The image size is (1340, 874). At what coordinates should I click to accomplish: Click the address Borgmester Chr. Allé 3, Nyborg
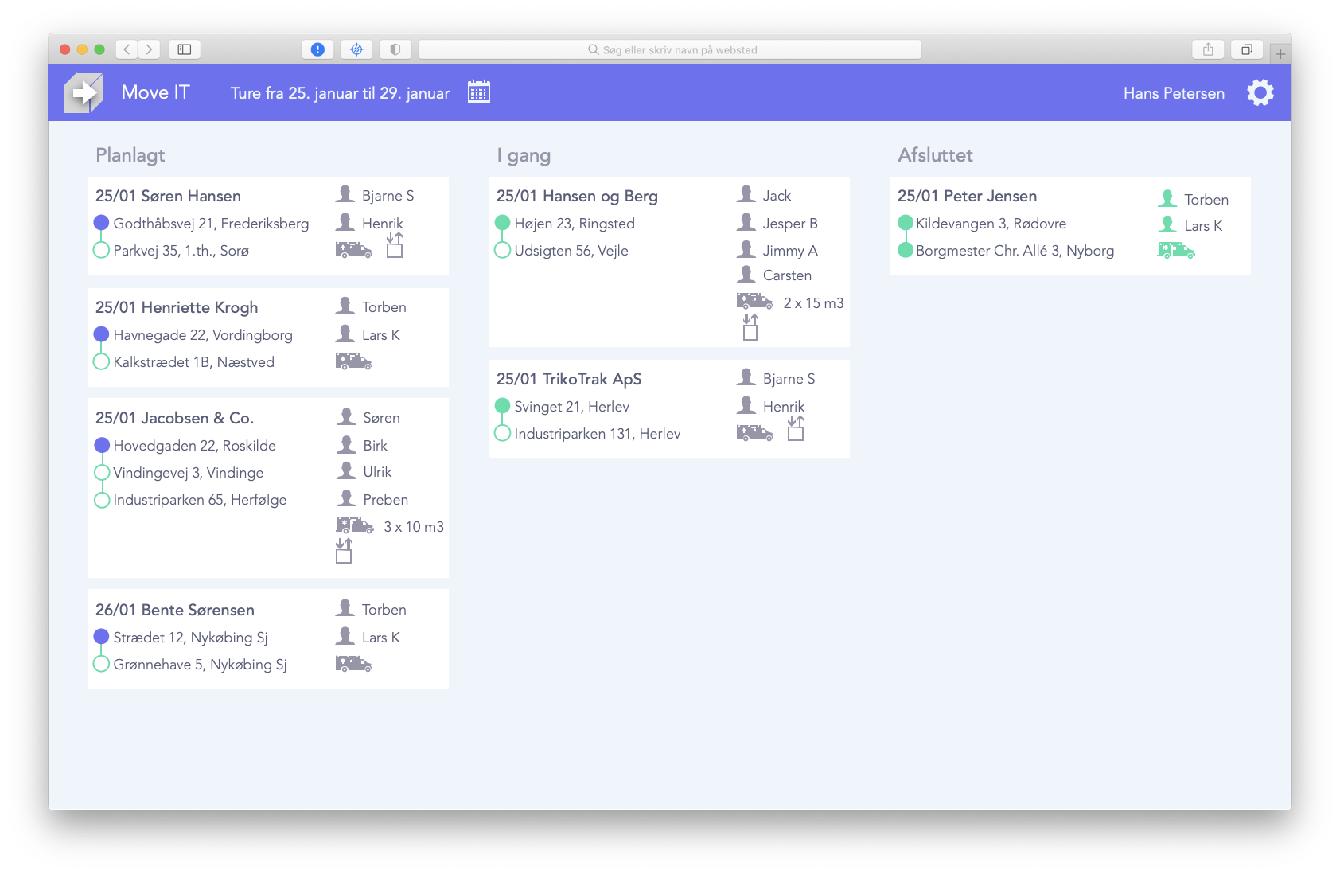(1015, 251)
